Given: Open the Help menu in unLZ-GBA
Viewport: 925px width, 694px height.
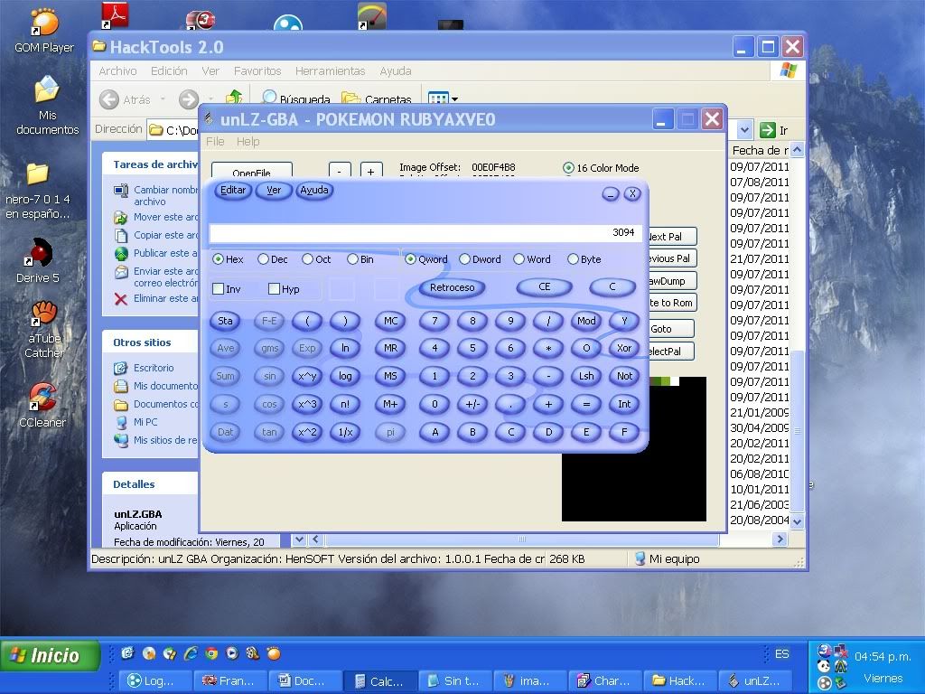Looking at the screenshot, I should click(x=248, y=142).
